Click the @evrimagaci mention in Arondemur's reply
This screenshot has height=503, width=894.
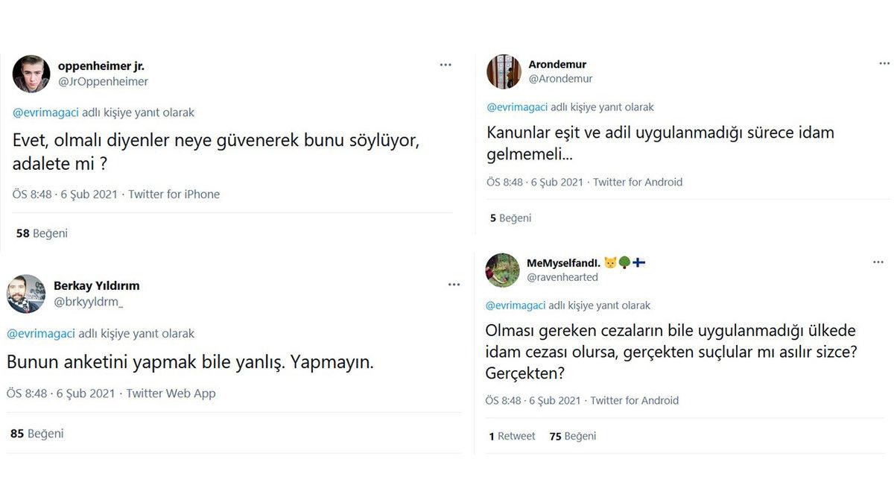(519, 107)
